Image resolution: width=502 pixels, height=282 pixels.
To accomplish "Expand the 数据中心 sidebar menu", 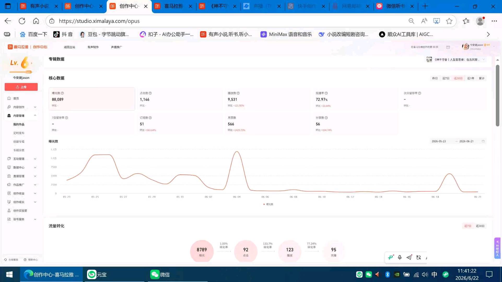I will click(35, 167).
